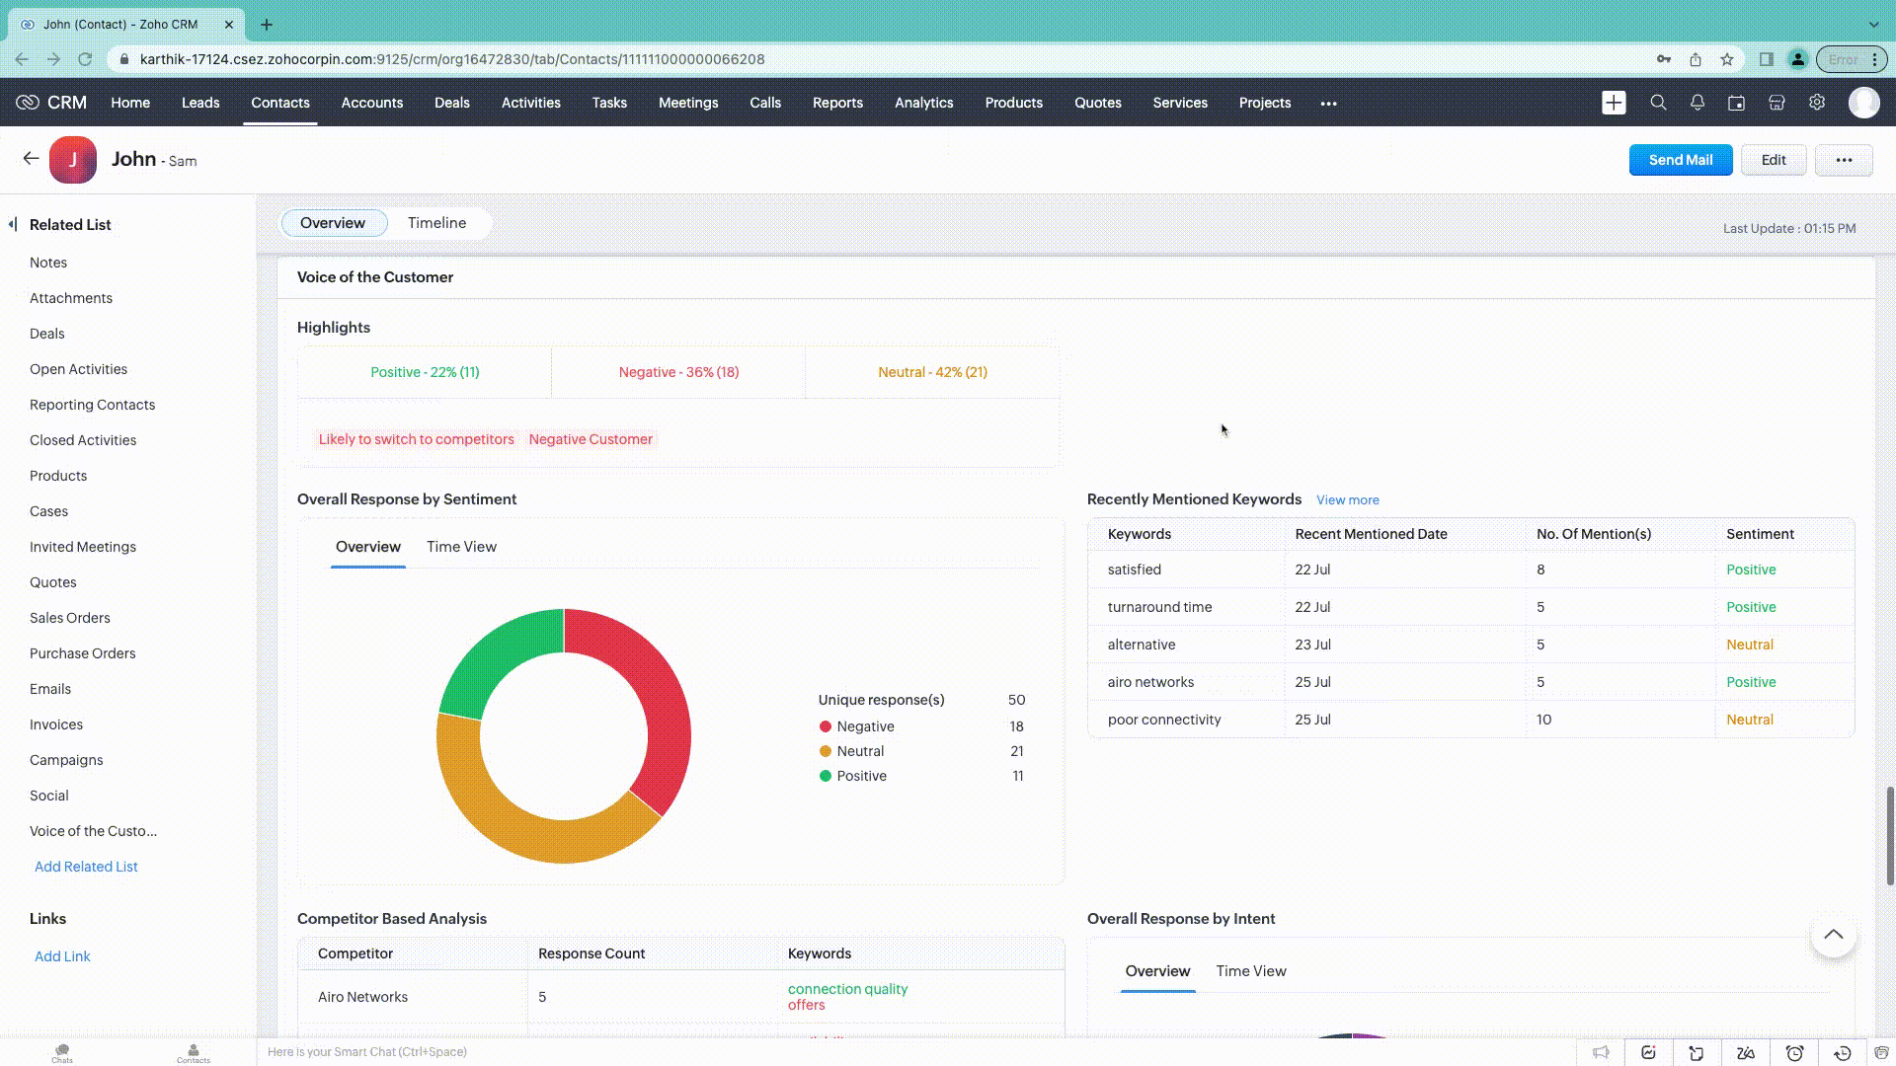Viewport: 1896px width, 1066px height.
Task: Collapse the Related List sidebar
Action: (x=13, y=224)
